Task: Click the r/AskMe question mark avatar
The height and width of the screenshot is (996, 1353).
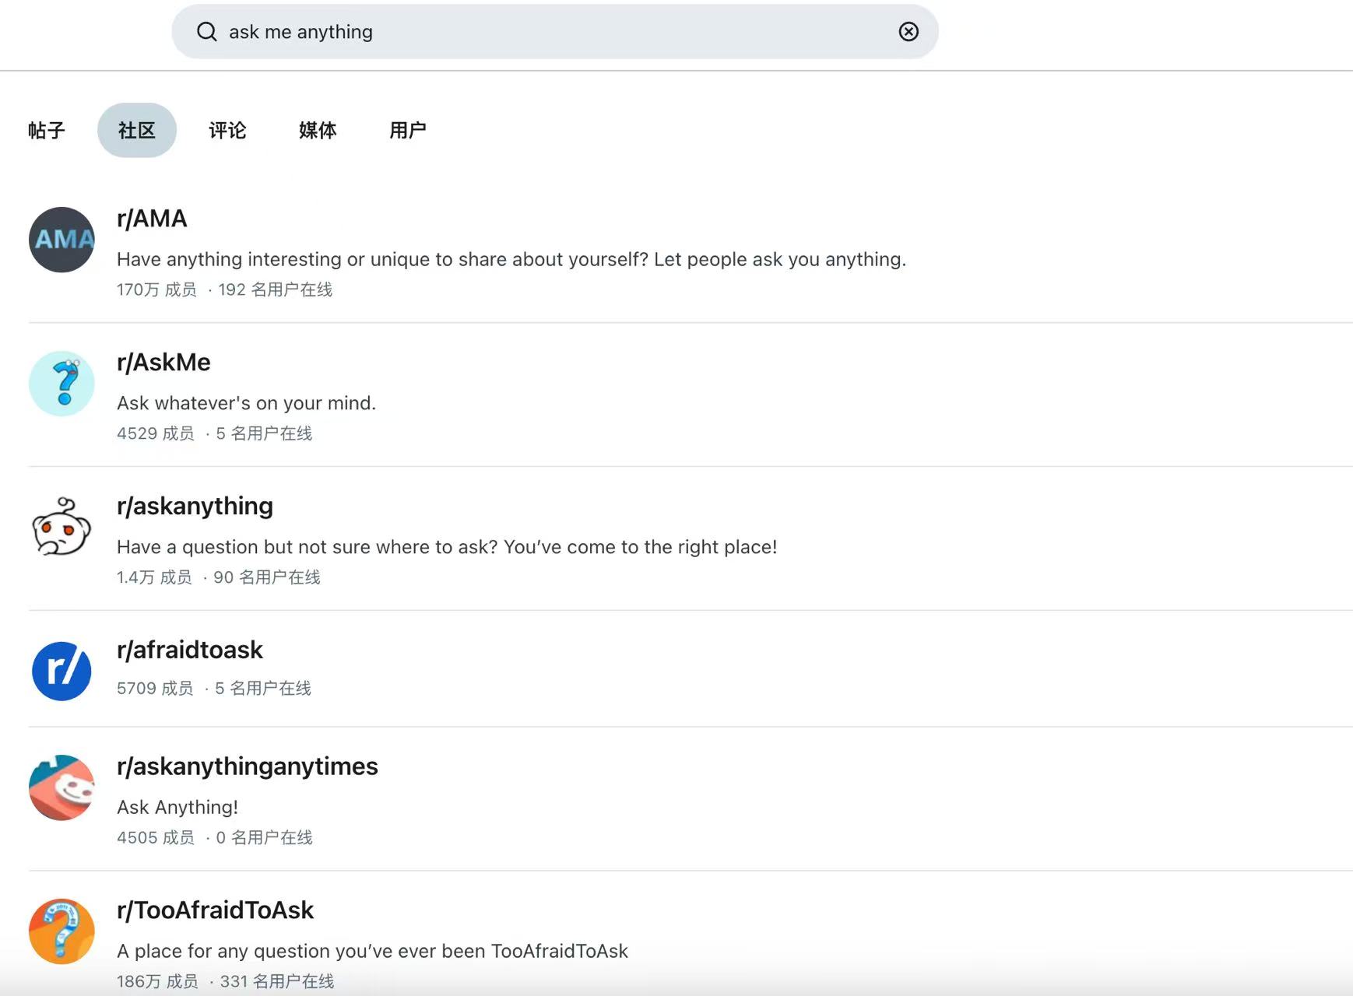Action: point(61,384)
